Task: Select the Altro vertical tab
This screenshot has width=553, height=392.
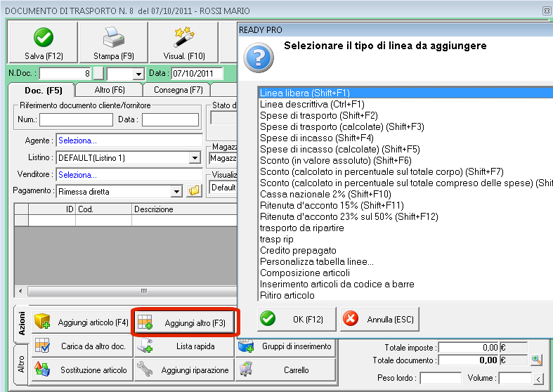Action: coord(22,364)
